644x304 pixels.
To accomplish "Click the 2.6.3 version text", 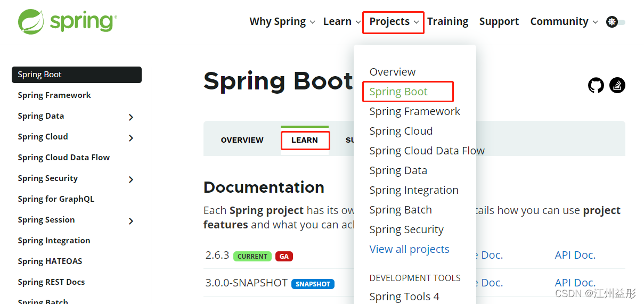I will pyautogui.click(x=217, y=255).
